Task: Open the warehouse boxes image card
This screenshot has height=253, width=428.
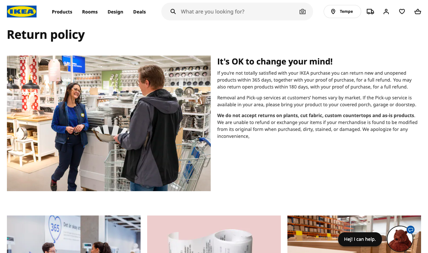Action: (354, 234)
